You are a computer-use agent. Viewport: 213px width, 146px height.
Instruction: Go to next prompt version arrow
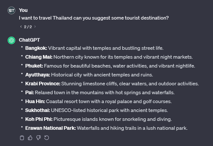pos(35,27)
